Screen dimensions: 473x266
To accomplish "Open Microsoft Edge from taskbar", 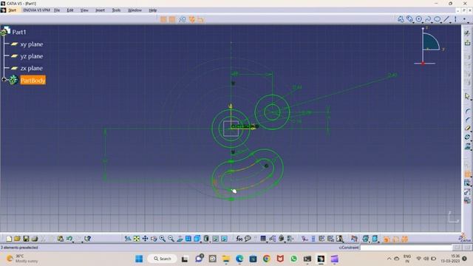I will pos(239,259).
